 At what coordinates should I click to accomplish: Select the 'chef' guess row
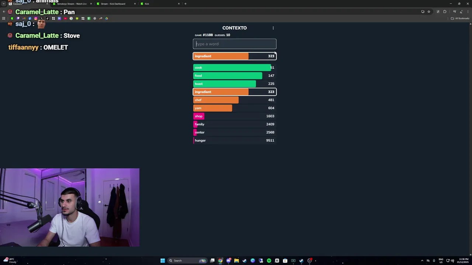(235, 100)
